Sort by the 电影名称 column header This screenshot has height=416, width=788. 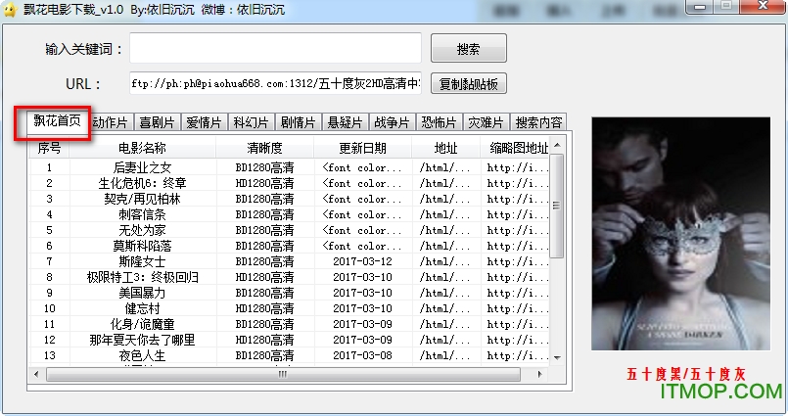142,148
